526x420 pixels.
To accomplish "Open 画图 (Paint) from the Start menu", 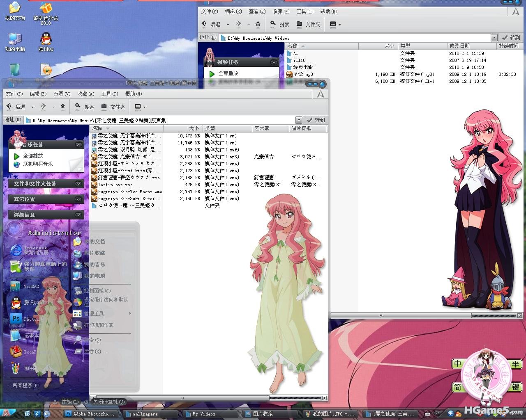I will click(x=23, y=368).
